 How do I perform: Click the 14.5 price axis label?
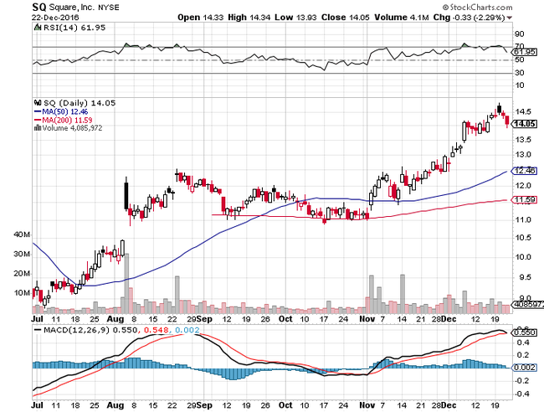click(x=523, y=111)
